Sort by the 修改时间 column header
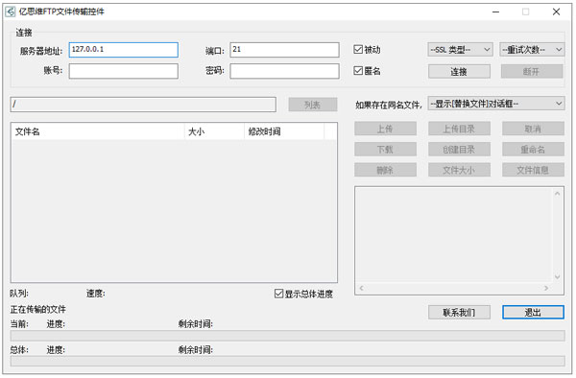Screen dimensions: 576x378 coord(284,131)
